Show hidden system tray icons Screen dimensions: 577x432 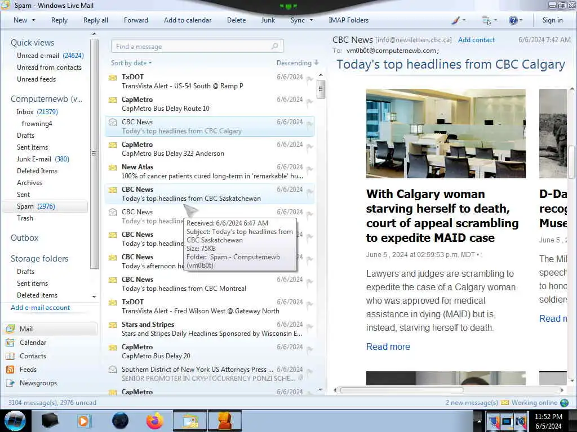click(479, 421)
